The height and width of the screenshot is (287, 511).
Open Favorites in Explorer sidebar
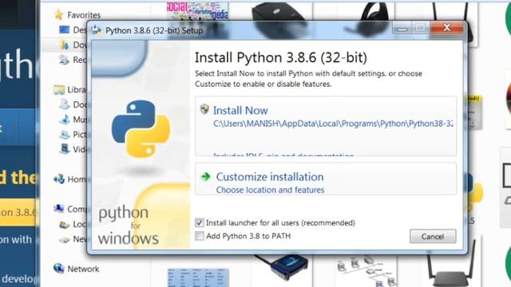[x=84, y=15]
